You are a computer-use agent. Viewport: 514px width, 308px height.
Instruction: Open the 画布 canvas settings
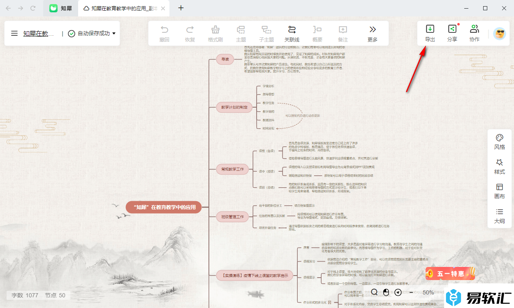pos(500,191)
